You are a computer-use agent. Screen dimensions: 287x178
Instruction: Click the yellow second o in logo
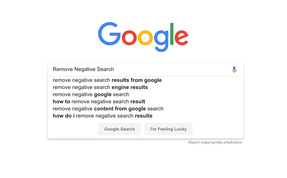click(x=145, y=38)
